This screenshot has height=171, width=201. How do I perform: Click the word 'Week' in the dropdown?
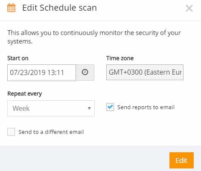[21, 108]
